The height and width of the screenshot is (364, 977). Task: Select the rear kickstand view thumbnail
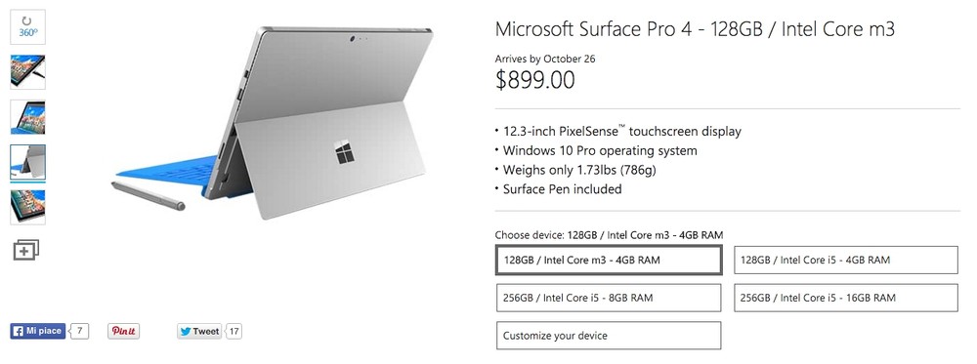click(x=28, y=162)
